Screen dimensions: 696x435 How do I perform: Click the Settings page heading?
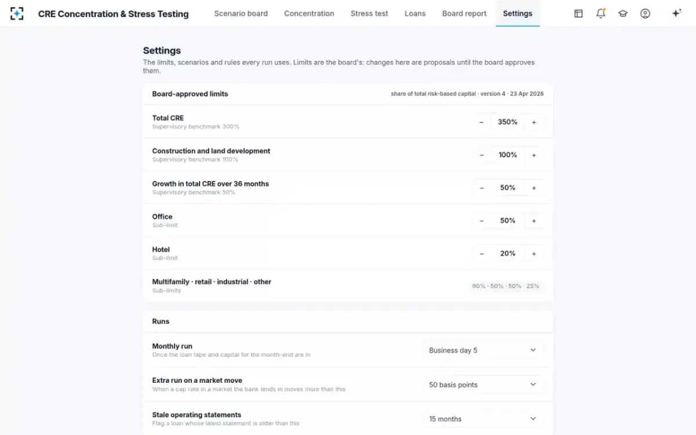162,50
